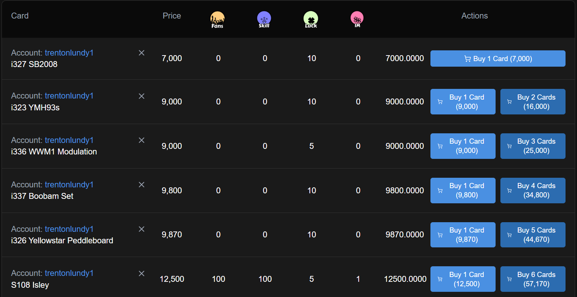Remove the i327 SB2008 card row

141,53
